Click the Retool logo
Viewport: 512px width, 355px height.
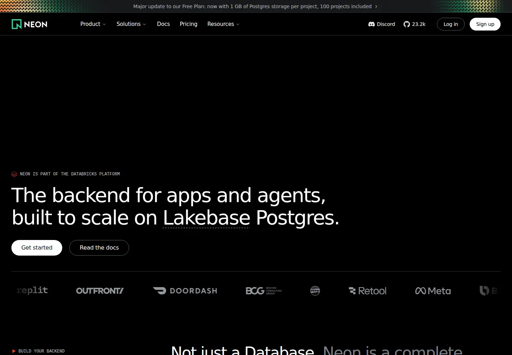pyautogui.click(x=367, y=291)
